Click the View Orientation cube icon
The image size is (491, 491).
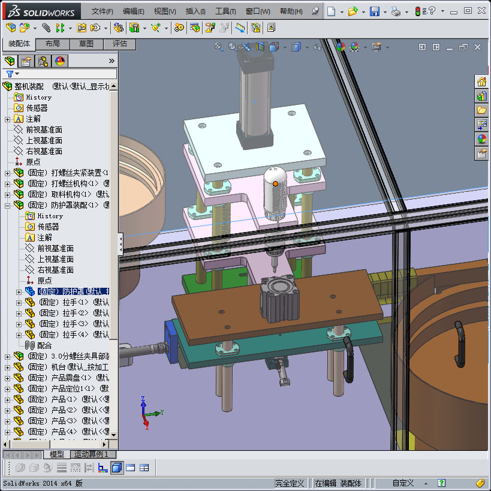point(274,47)
